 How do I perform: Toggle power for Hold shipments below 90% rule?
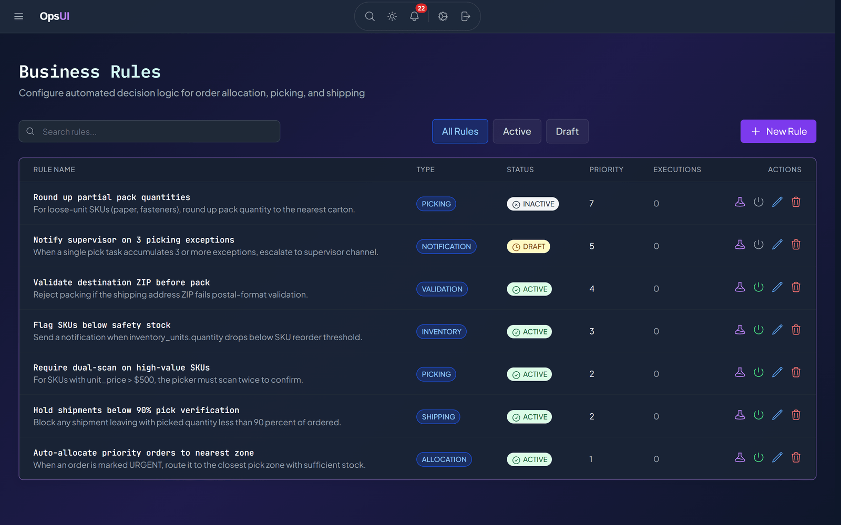point(758,415)
